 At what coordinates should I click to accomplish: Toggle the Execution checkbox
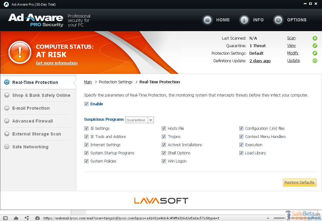pos(241,145)
